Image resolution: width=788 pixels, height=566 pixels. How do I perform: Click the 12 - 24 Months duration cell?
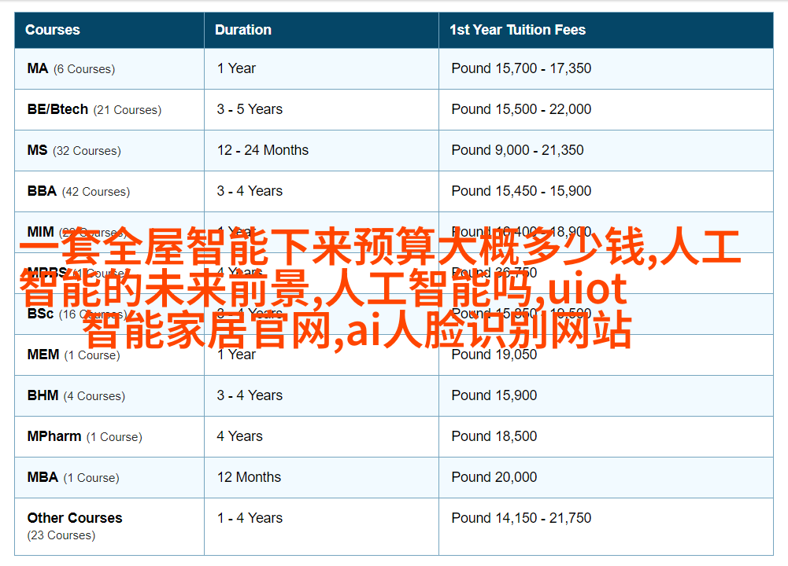tap(263, 150)
